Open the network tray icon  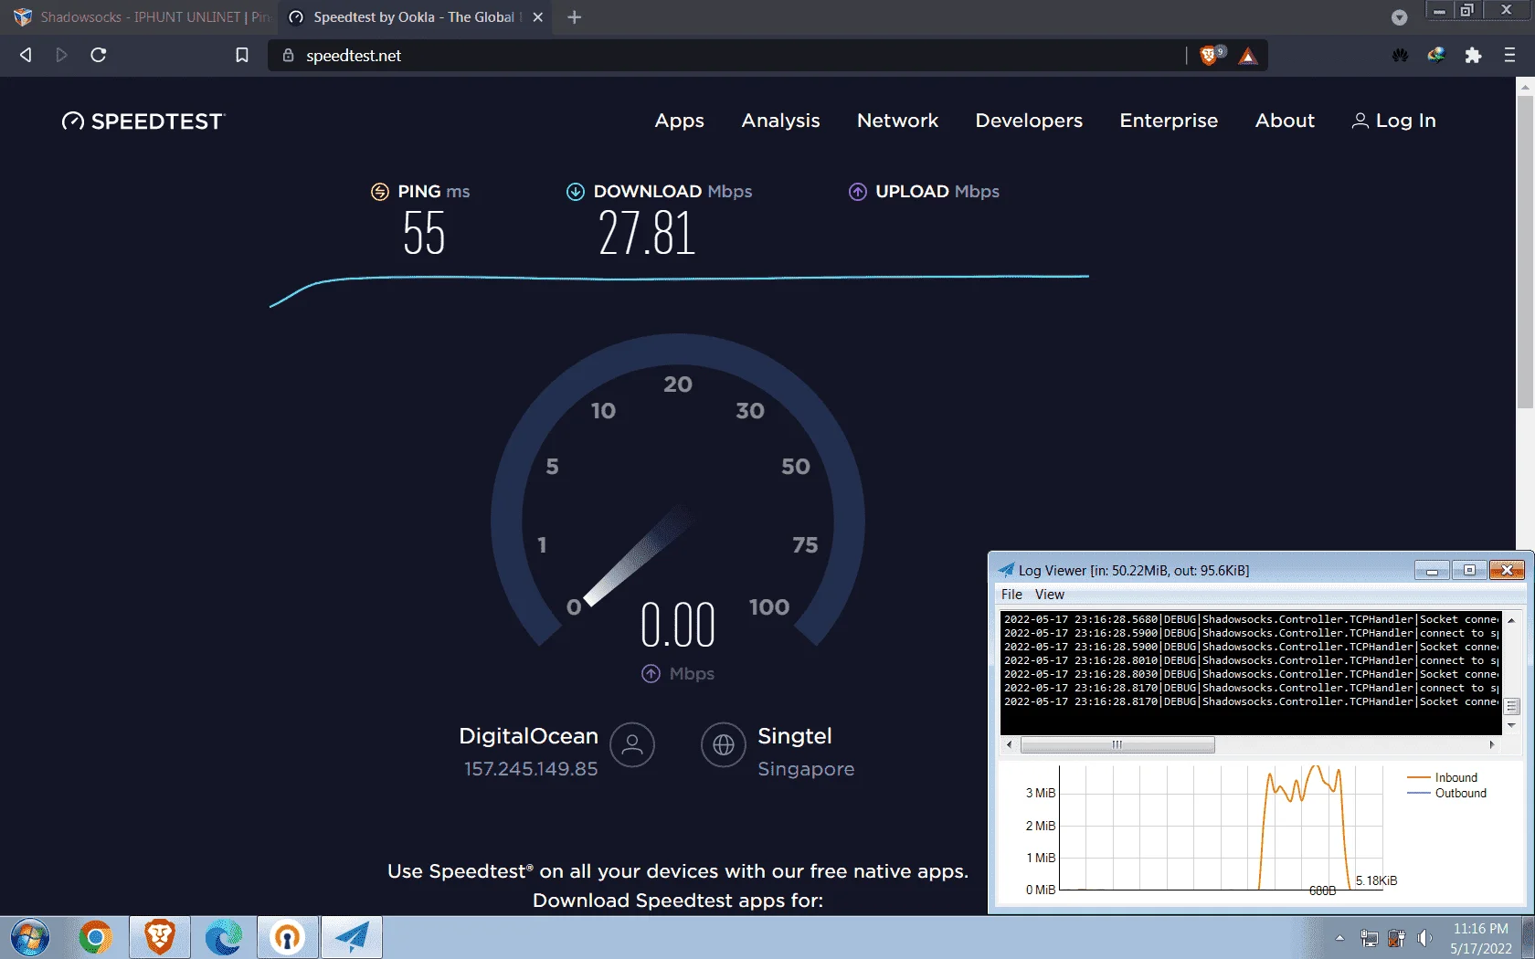[1369, 938]
